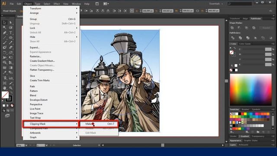Set toolbar fill mode to Color
277x156 pixels.
4,106
